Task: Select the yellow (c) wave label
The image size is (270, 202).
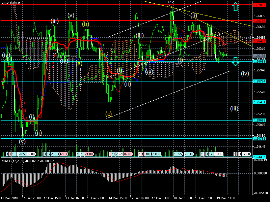Action: 108,114
